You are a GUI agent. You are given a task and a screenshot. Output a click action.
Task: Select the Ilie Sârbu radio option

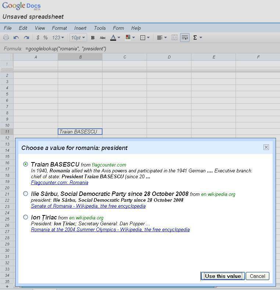point(25,194)
